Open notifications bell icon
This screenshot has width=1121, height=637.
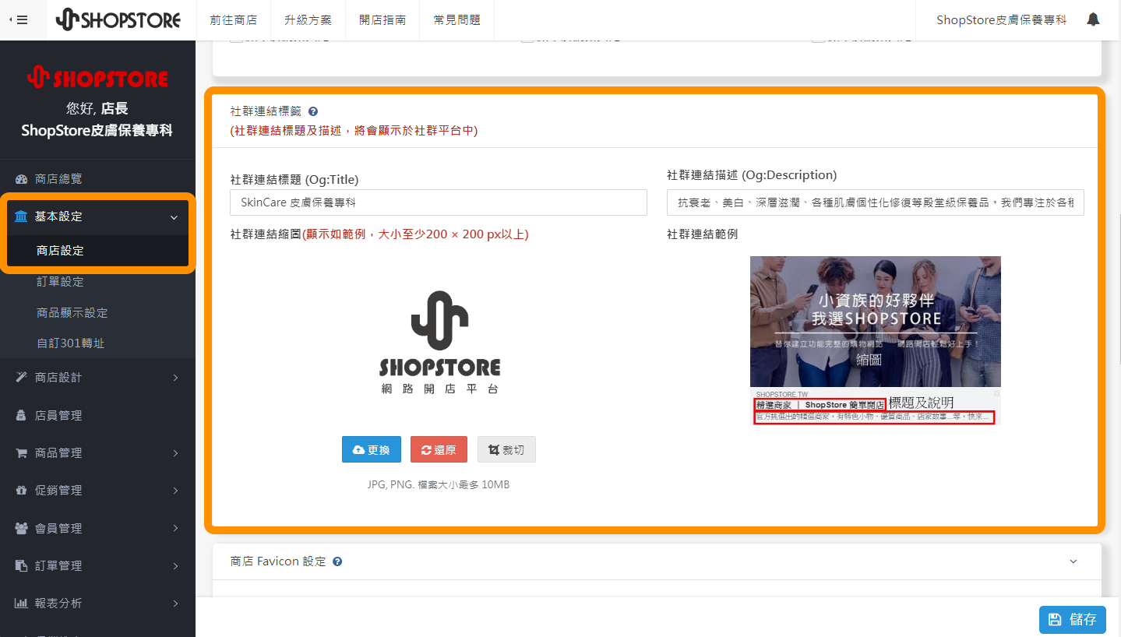pyautogui.click(x=1093, y=19)
